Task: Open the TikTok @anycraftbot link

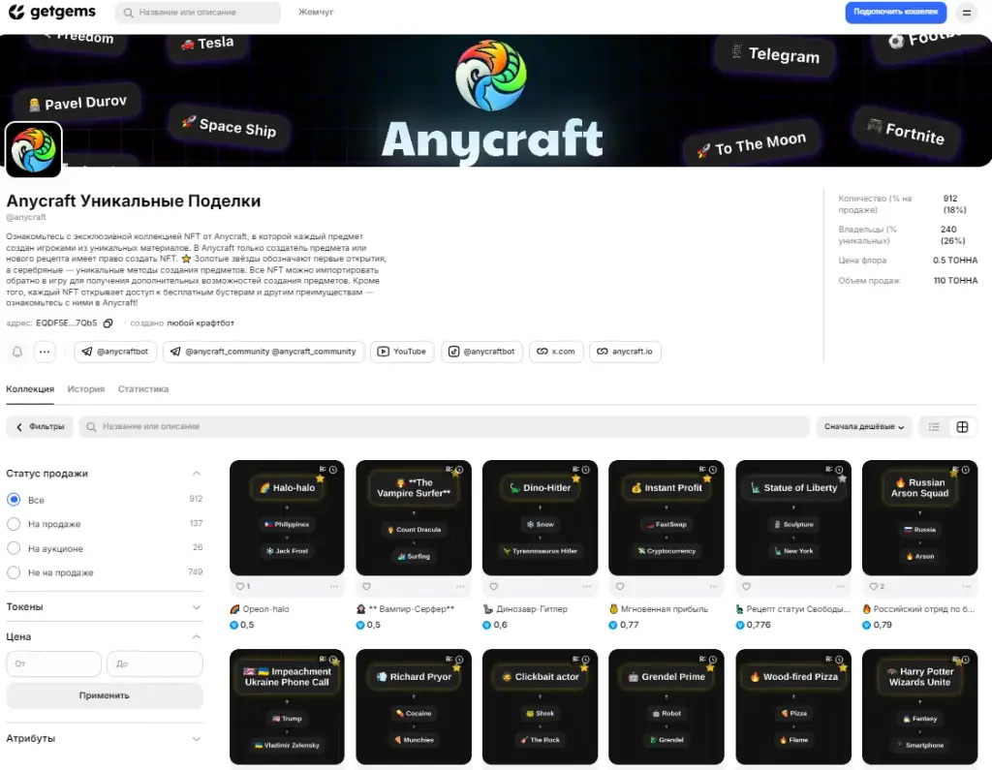Action: click(x=482, y=352)
